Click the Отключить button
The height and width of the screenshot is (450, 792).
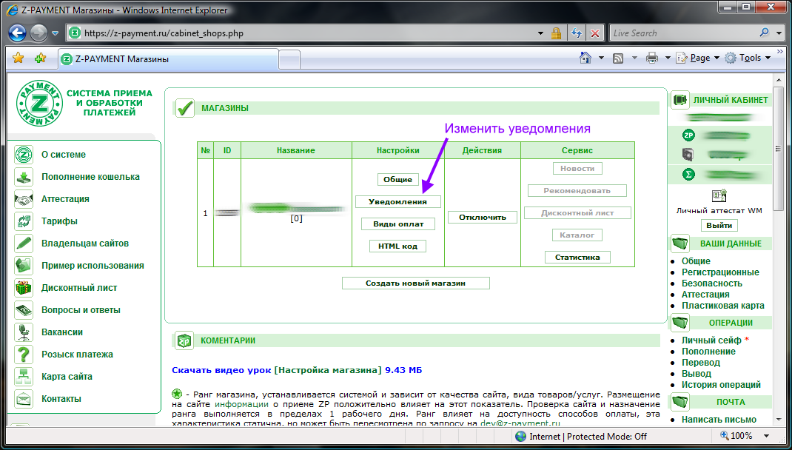click(x=483, y=217)
